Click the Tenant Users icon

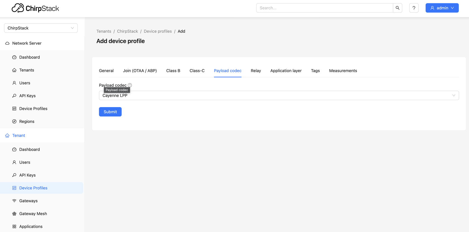[x=14, y=162]
